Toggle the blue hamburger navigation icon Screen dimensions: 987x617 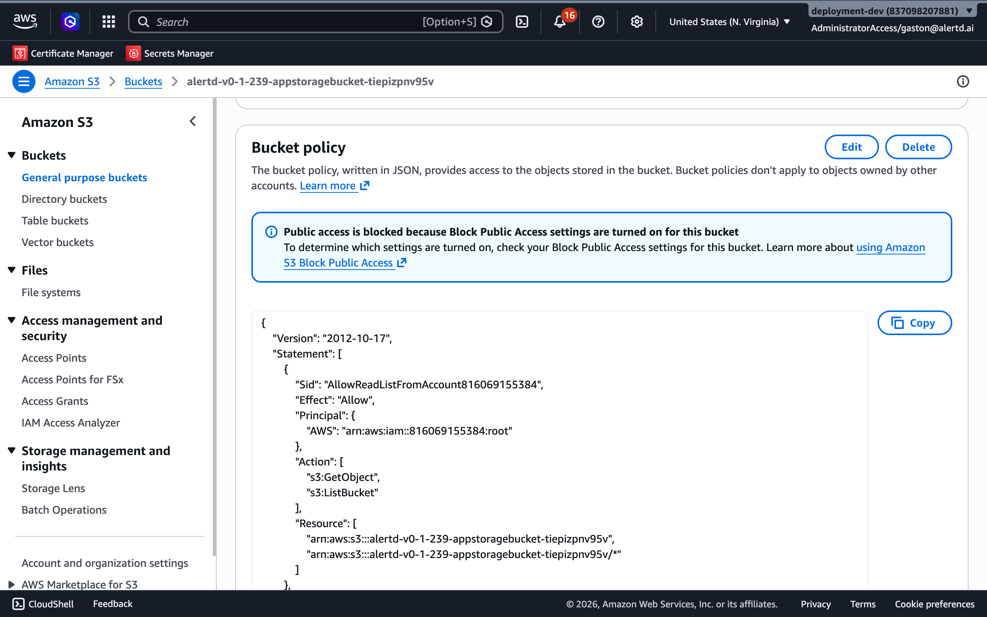point(24,81)
